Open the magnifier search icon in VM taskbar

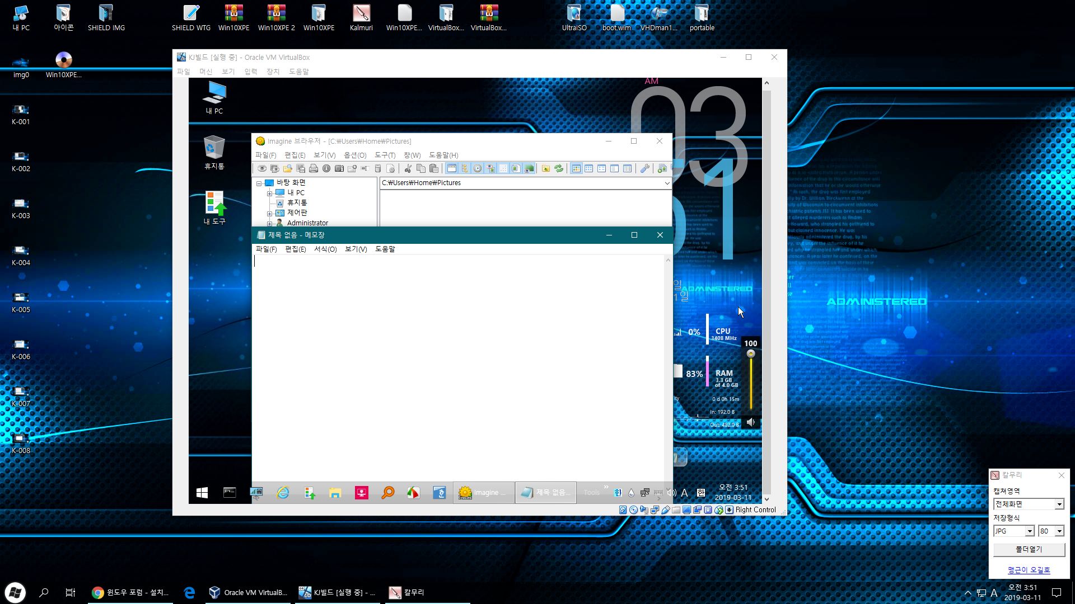pyautogui.click(x=387, y=493)
